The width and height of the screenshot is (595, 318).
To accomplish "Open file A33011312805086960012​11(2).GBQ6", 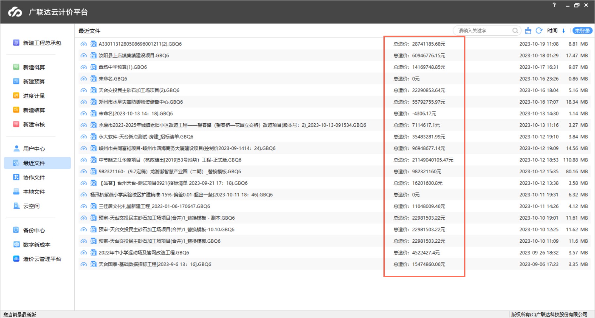I will [x=140, y=44].
